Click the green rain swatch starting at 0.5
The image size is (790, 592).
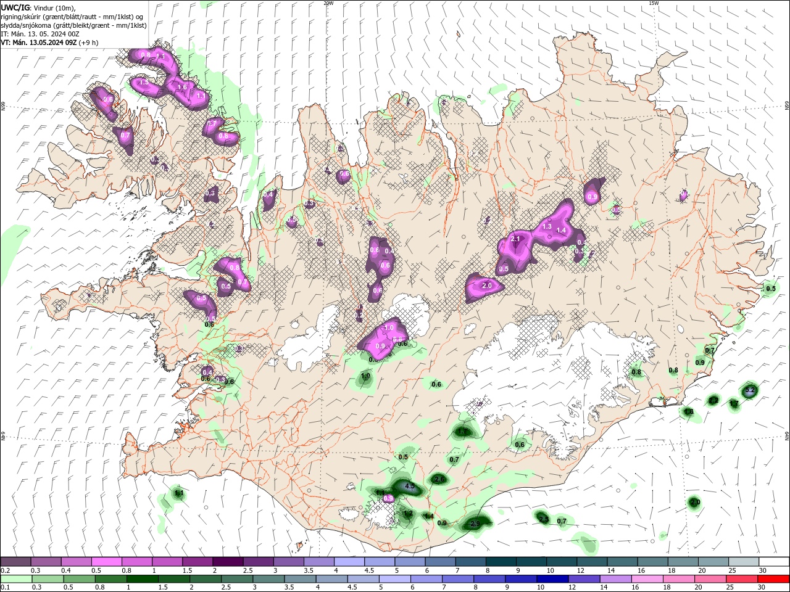[x=80, y=579]
